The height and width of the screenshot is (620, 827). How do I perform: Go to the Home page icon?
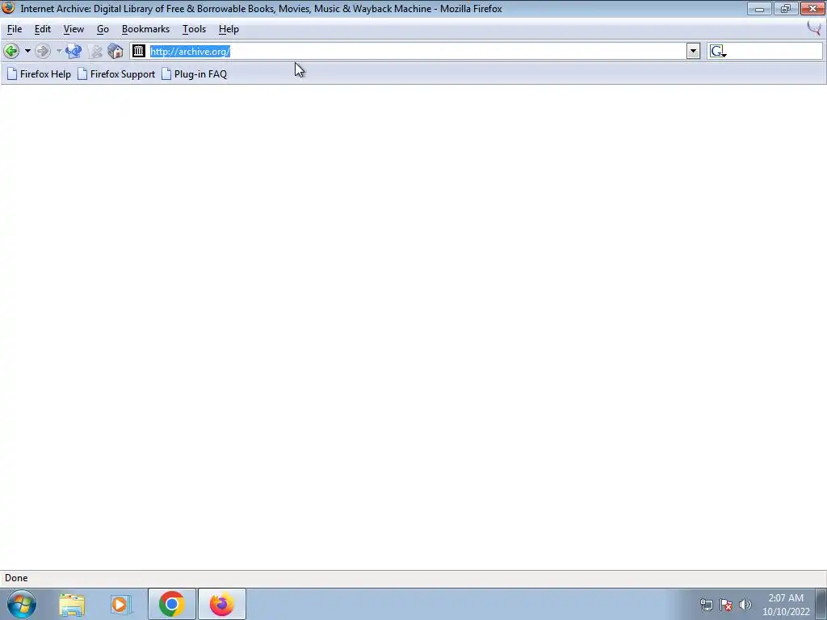115,51
